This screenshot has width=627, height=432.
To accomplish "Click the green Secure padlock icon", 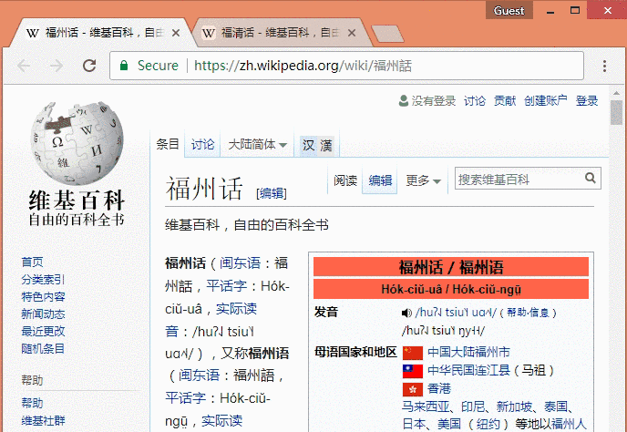I will [124, 66].
